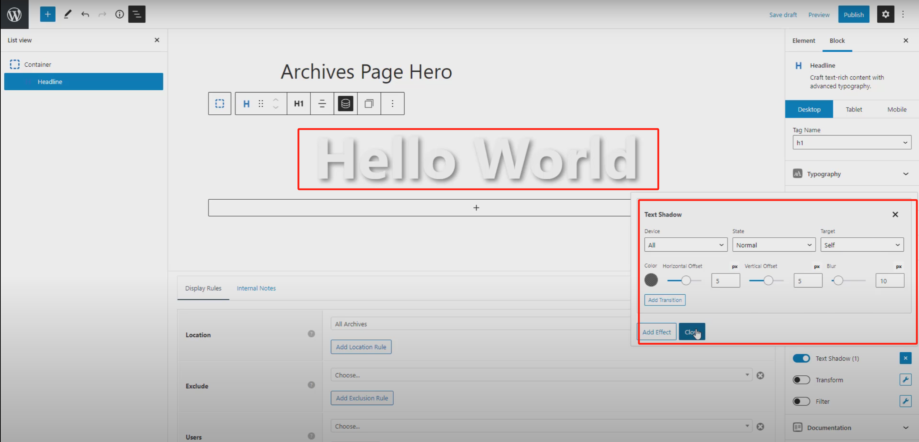Open the Tag Name h1 dropdown
This screenshot has width=919, height=442.
tap(851, 143)
